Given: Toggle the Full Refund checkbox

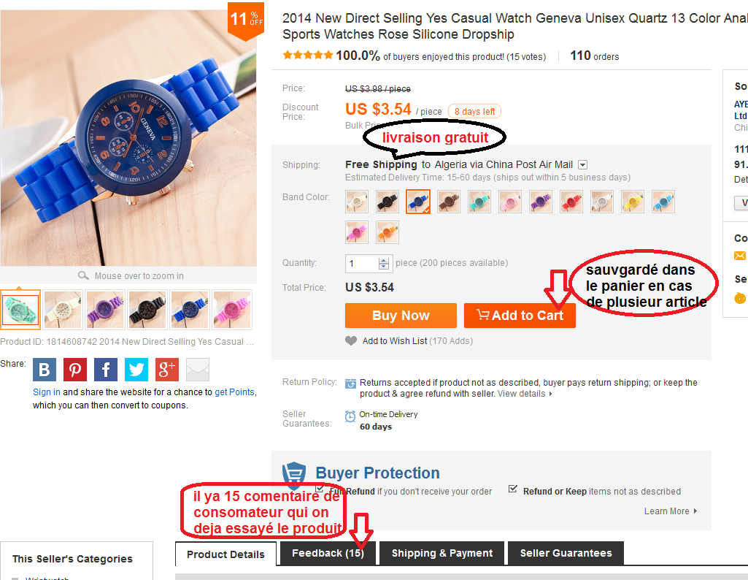Looking at the screenshot, I should [320, 489].
